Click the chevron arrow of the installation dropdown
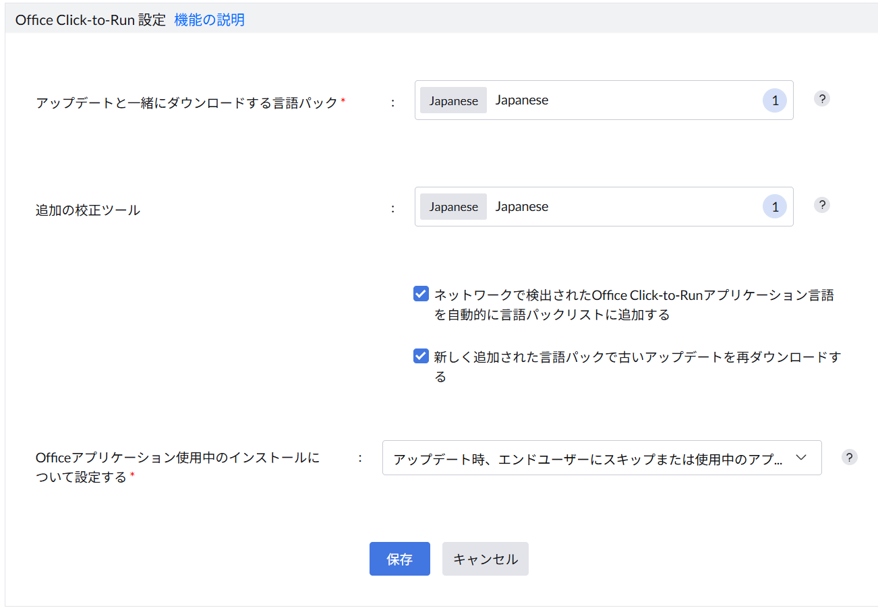The width and height of the screenshot is (878, 608). coord(801,458)
